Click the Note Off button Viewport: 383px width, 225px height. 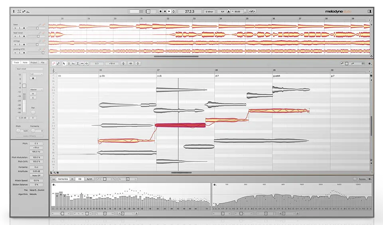click(36, 176)
